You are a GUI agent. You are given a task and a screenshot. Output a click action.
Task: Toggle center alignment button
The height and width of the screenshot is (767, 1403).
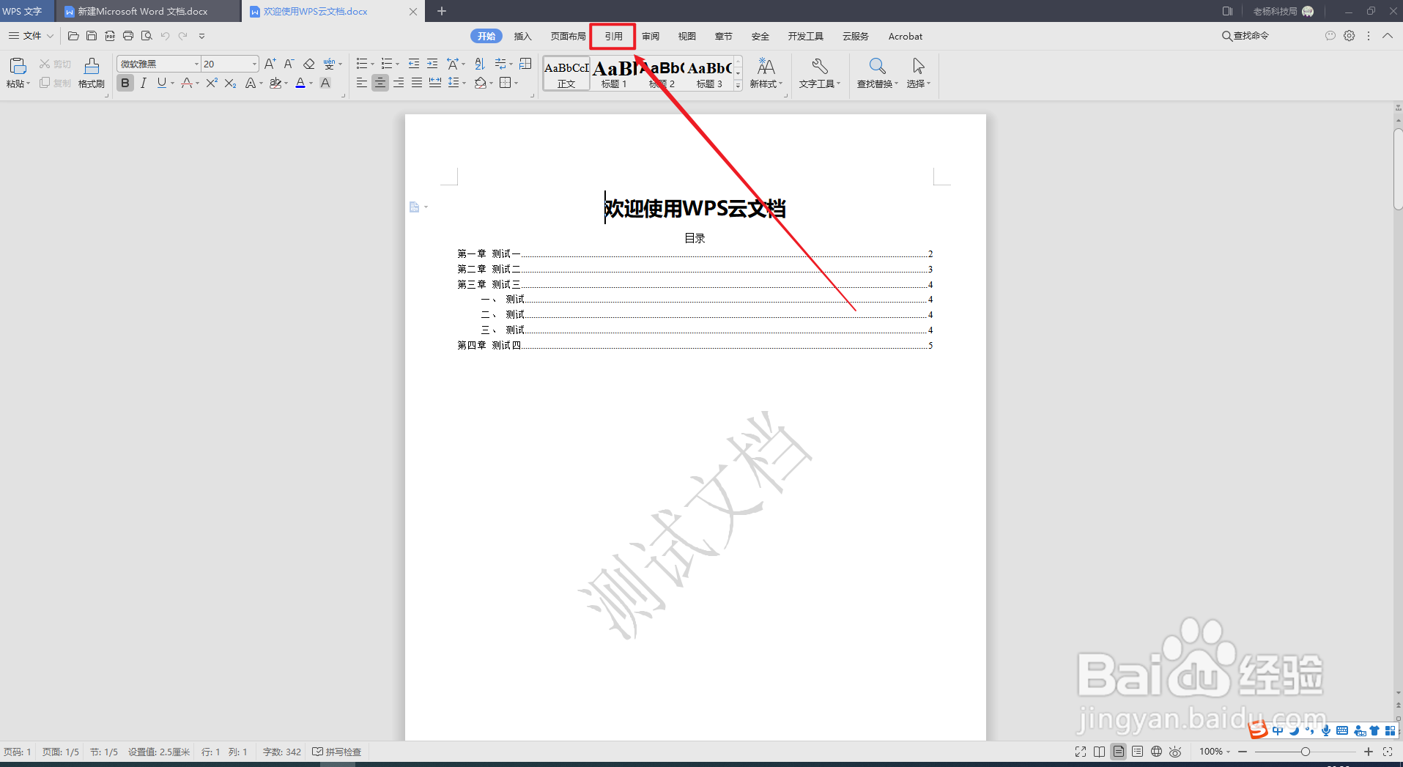tap(380, 83)
